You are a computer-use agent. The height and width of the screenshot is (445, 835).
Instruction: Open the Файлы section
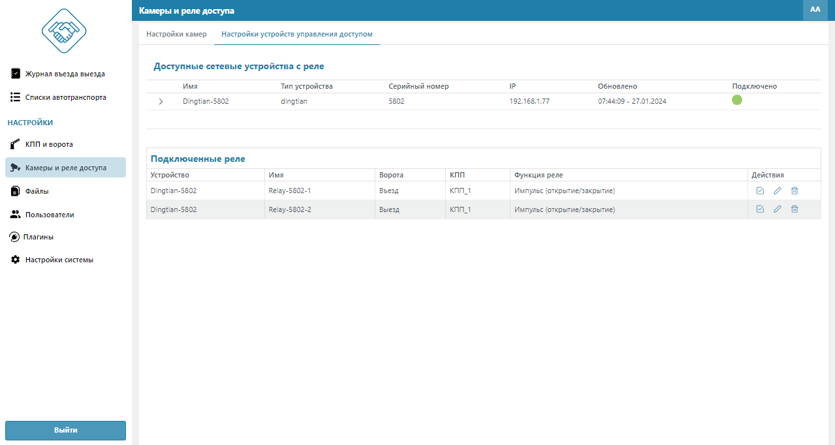point(37,191)
